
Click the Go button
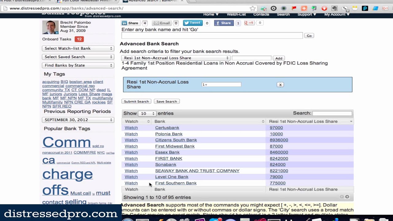[309, 36]
